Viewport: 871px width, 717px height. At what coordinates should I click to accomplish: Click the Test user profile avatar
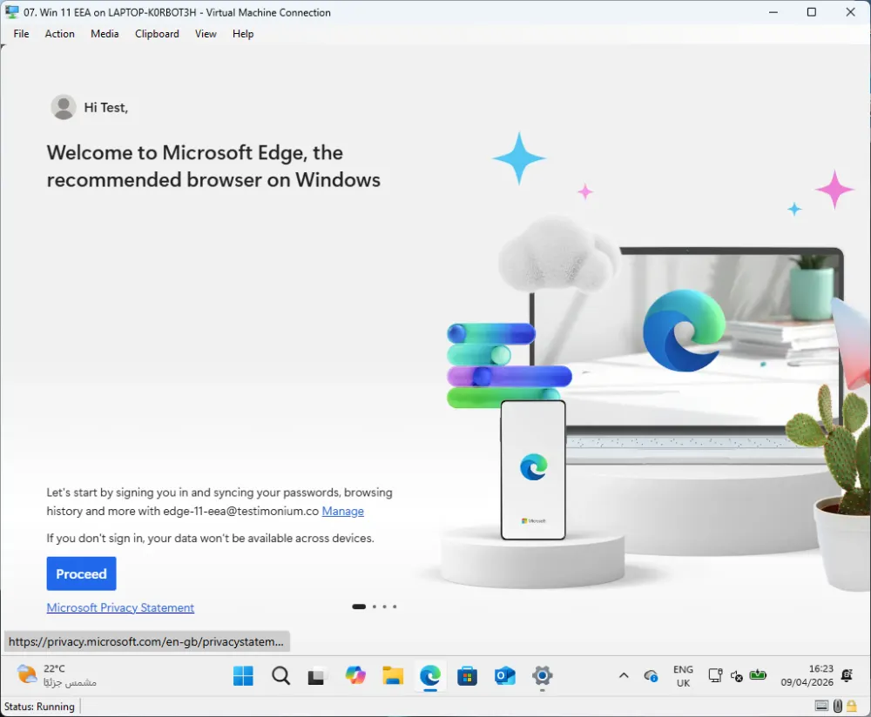click(64, 107)
